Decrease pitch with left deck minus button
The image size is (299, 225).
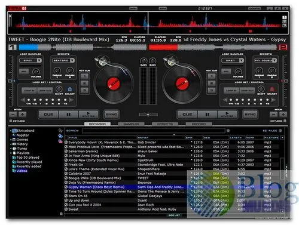(x=13, y=115)
